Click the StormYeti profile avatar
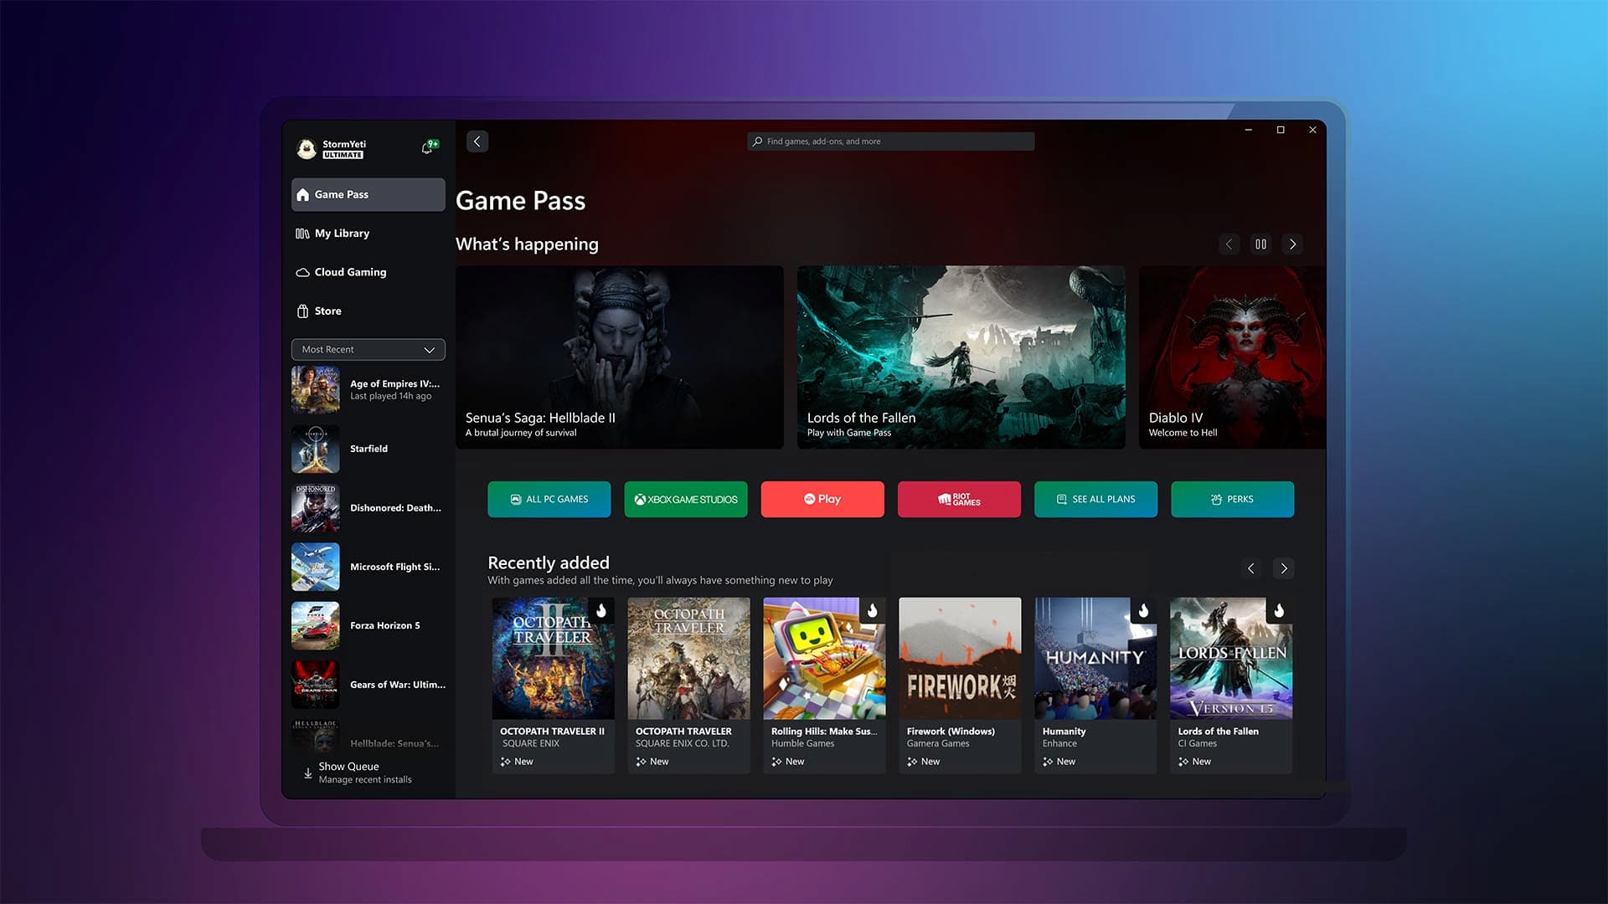This screenshot has width=1608, height=904. [307, 149]
